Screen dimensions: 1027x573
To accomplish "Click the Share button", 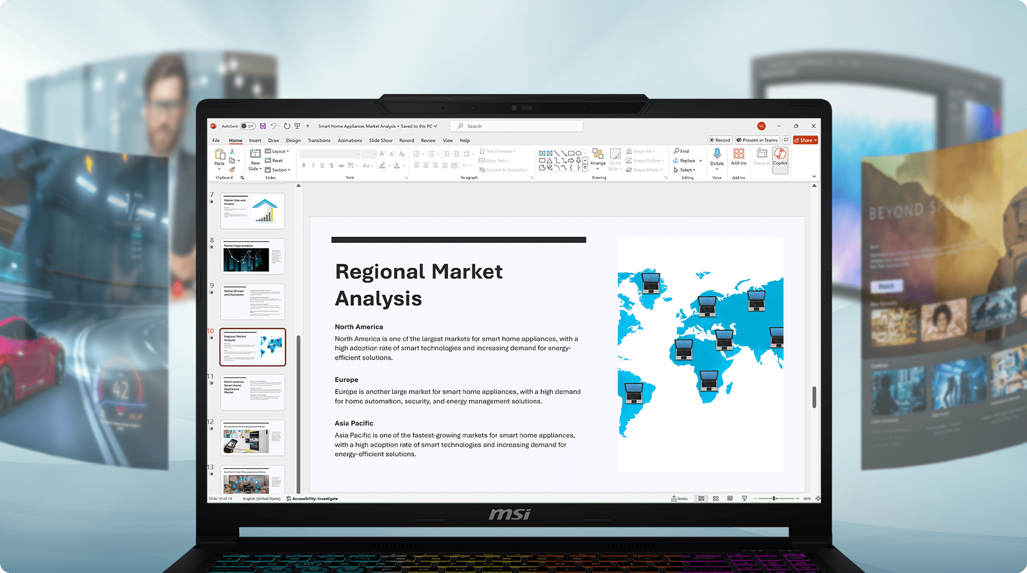I will [805, 140].
